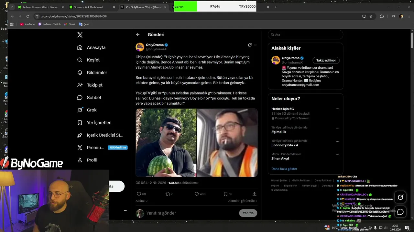Image resolution: width=414 pixels, height=232 pixels.
Task: Open Grok from the sidebar
Action: pos(87,110)
